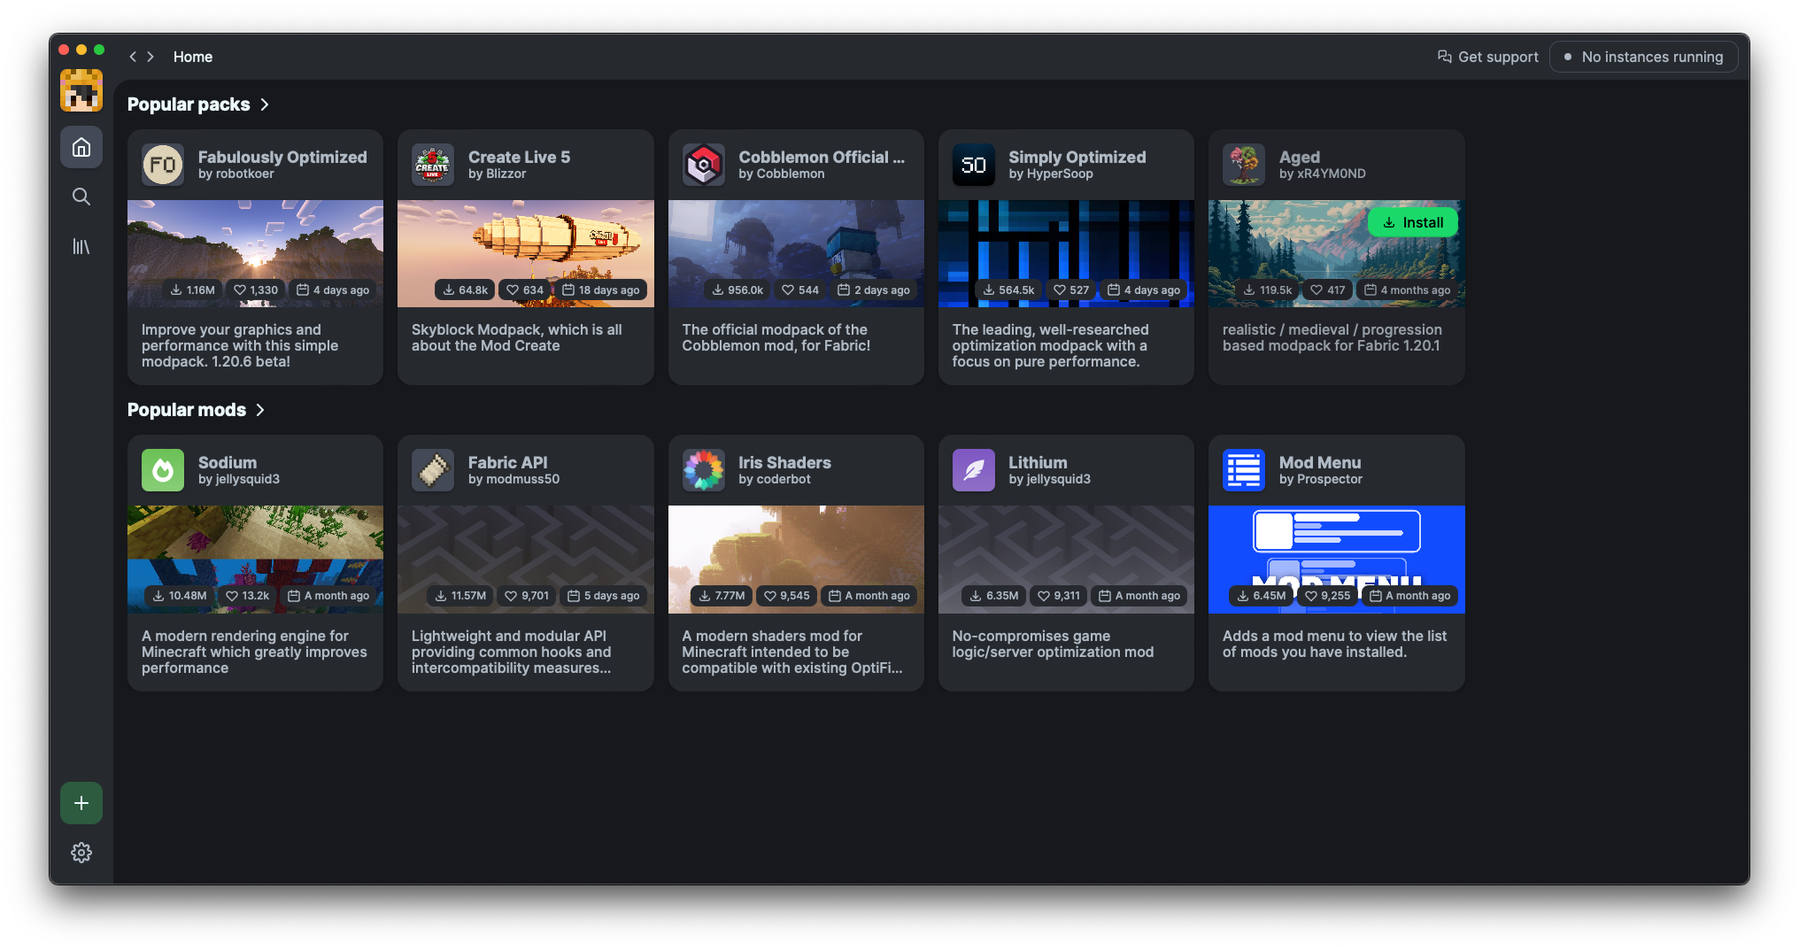The image size is (1799, 950).
Task: Select the Mod Menu card description
Action: [1334, 644]
